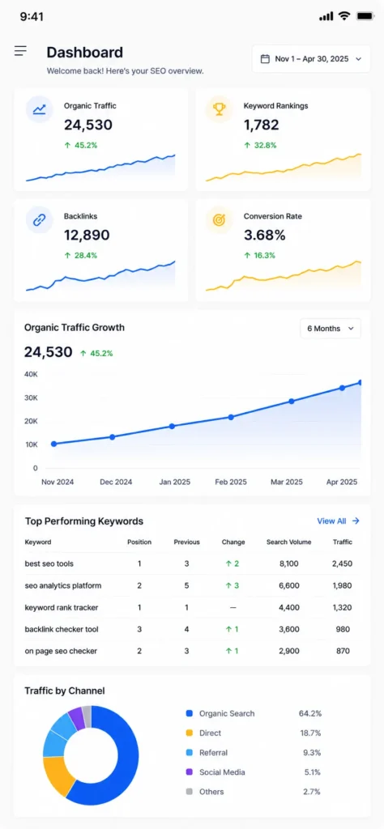Expand the Nov 1 – Apr 30, 2025 date range dropdown
This screenshot has height=829, width=384.
(311, 58)
